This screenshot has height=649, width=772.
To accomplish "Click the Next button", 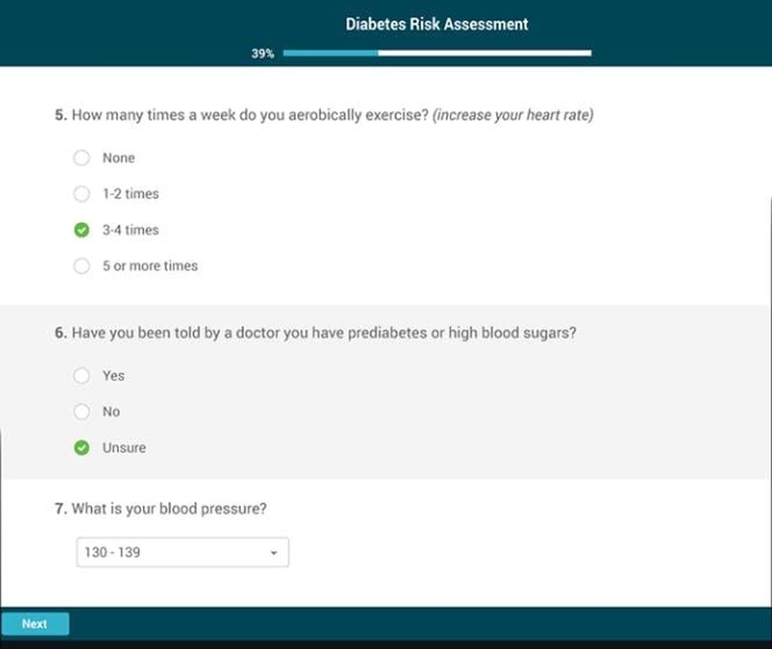I will [x=35, y=624].
